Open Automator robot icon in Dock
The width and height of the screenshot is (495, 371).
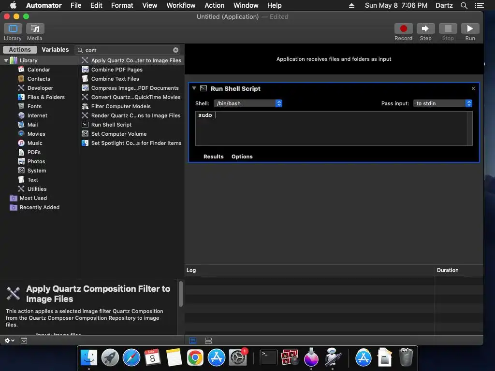tap(333, 357)
